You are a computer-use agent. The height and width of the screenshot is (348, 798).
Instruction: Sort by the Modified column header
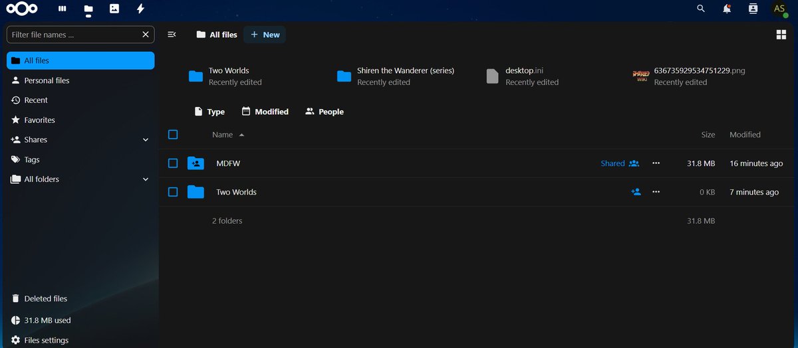[745, 135]
